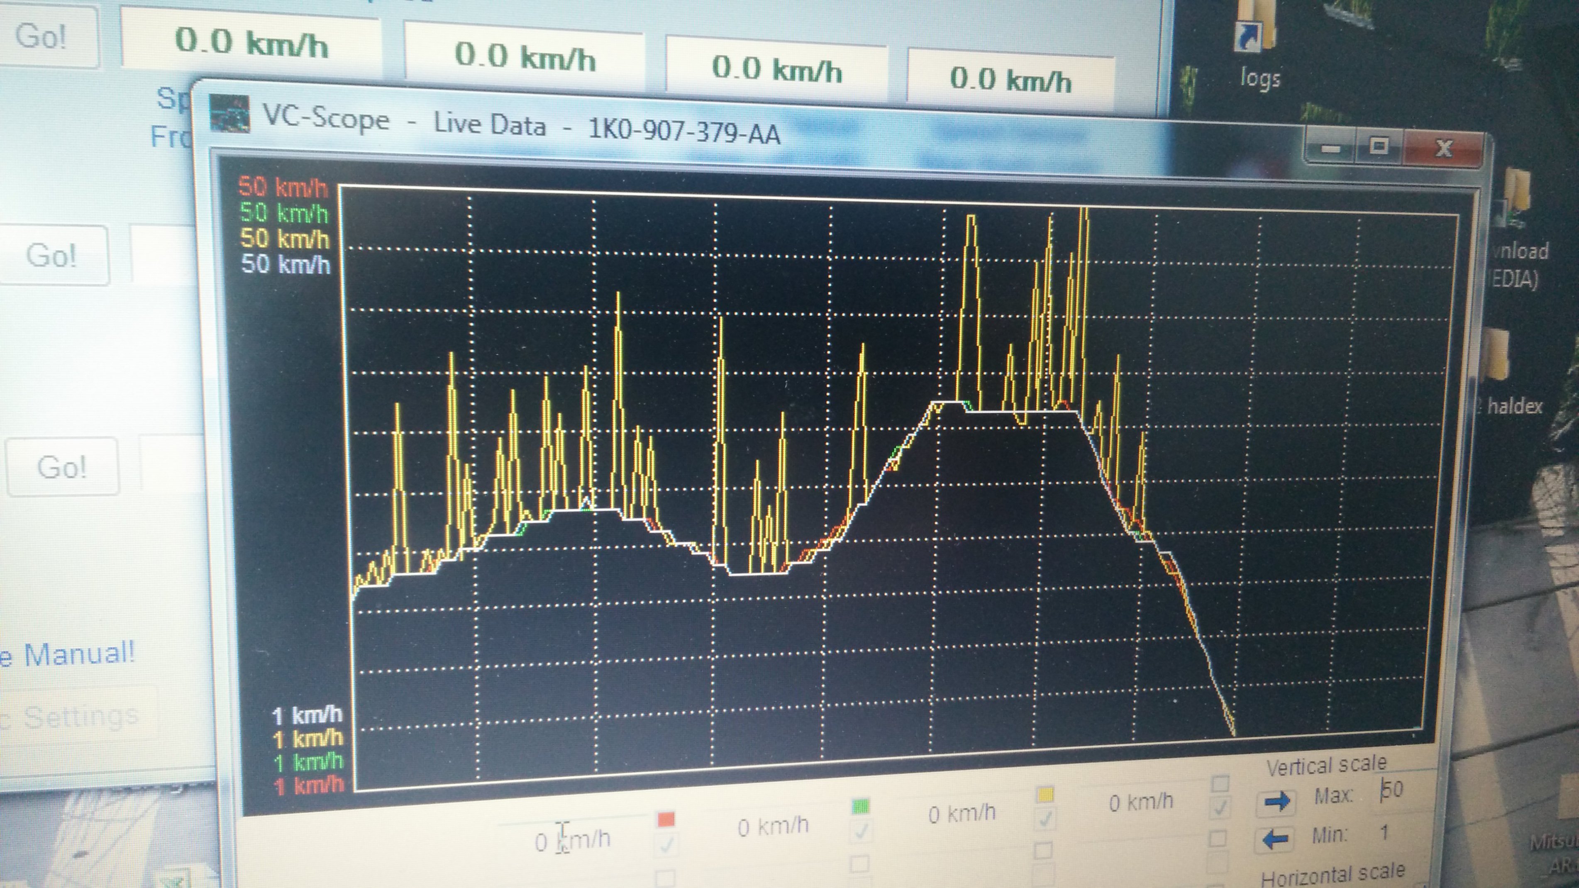The height and width of the screenshot is (888, 1579).
Task: Click the VC-Scope title bar icon
Action: [229, 113]
